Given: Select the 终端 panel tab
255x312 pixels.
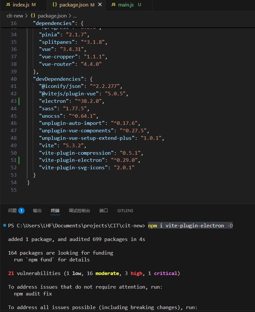Looking at the screenshot, I should (55, 210).
